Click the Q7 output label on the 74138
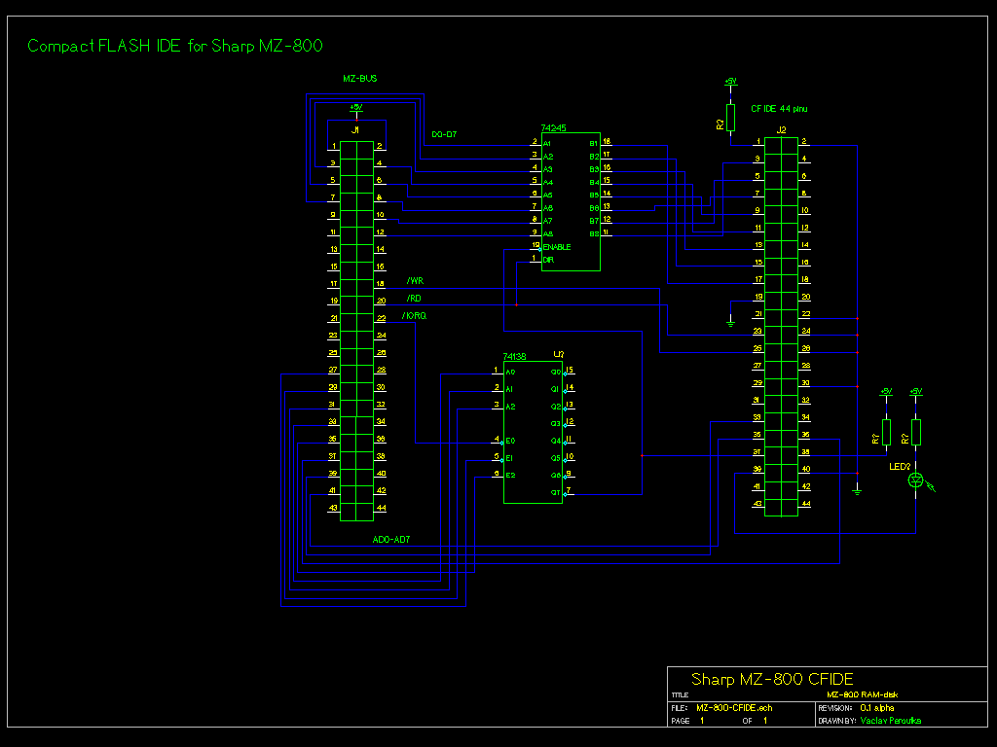Image resolution: width=997 pixels, height=747 pixels. [556, 492]
